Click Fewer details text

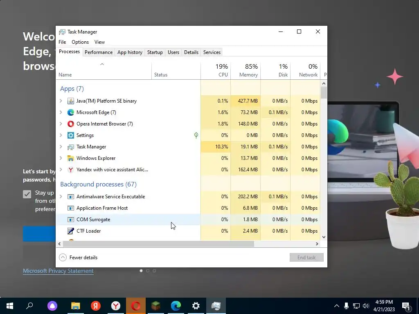point(83,258)
